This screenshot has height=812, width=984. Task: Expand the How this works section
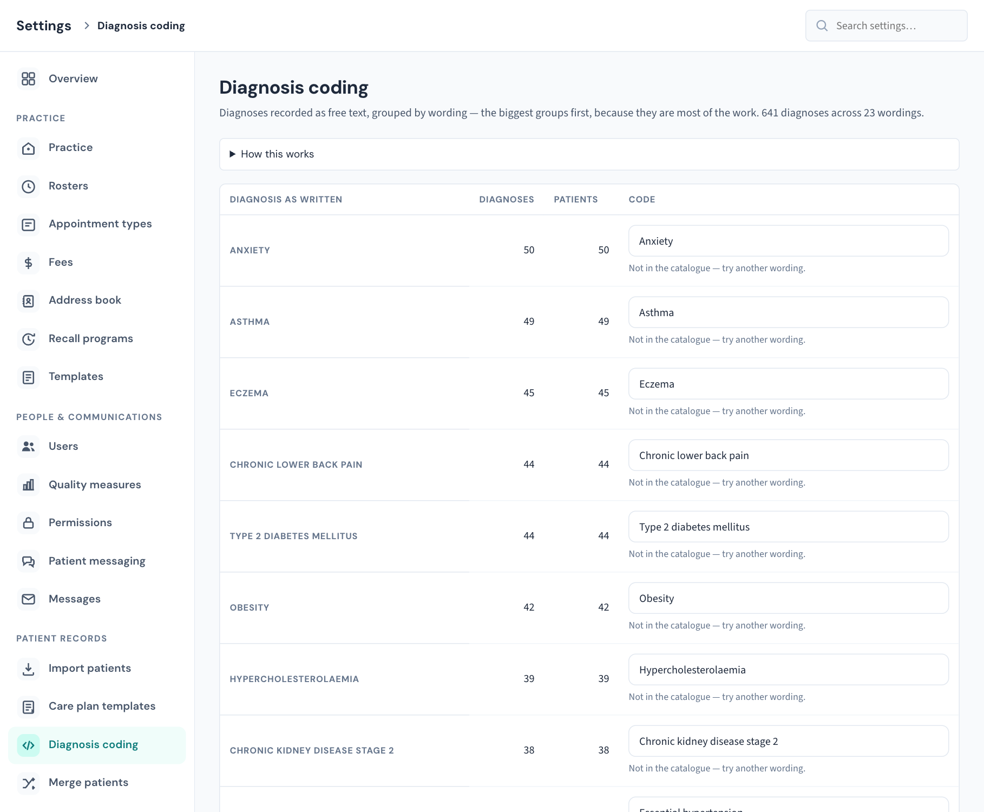pyautogui.click(x=589, y=154)
